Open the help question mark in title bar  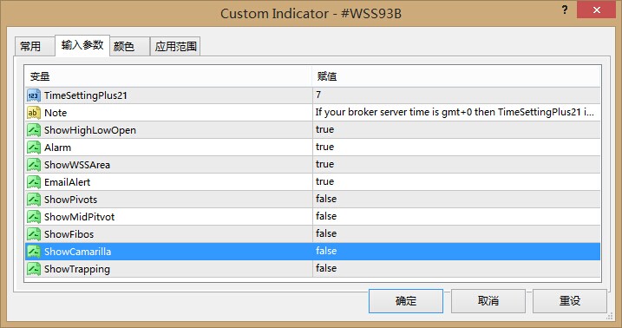point(565,10)
